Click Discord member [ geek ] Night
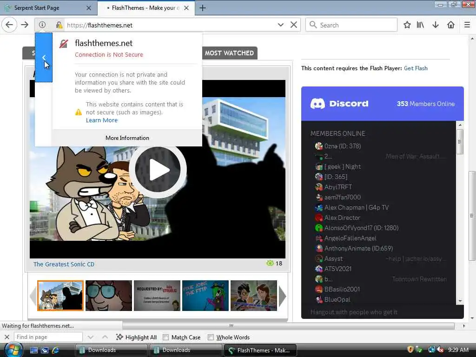Screen dimensions: 476x357 tap(343, 167)
